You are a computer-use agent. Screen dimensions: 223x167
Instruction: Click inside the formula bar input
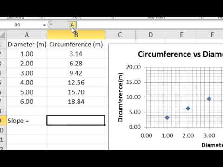[x=150, y=25]
